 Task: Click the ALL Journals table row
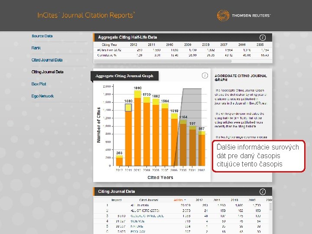pos(181,205)
